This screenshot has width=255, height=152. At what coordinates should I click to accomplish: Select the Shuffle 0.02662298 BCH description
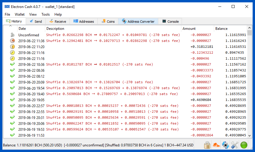point(113,35)
